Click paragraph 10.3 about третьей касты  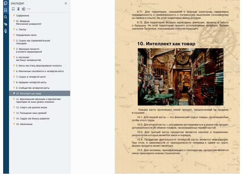click(180, 134)
